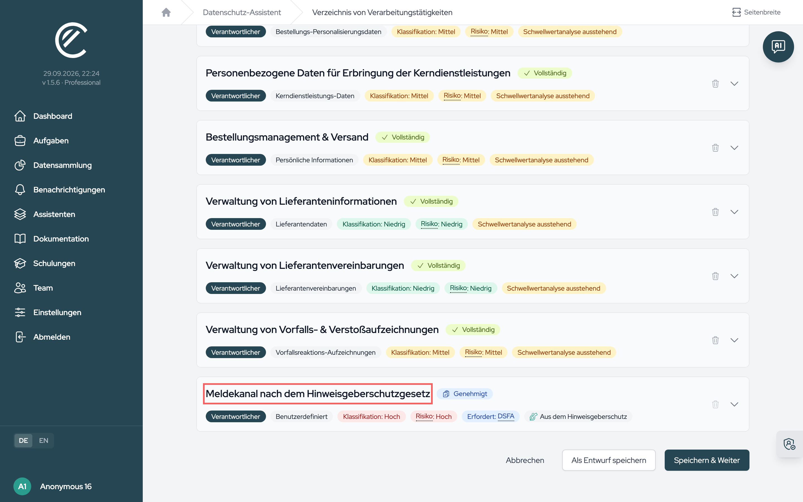
Task: Click Als Entwurf speichern button
Action: point(609,460)
